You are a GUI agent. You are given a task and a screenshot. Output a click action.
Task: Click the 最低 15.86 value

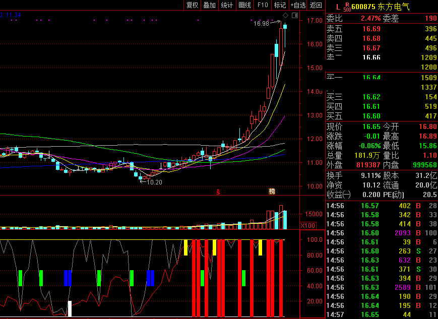pyautogui.click(x=427, y=146)
